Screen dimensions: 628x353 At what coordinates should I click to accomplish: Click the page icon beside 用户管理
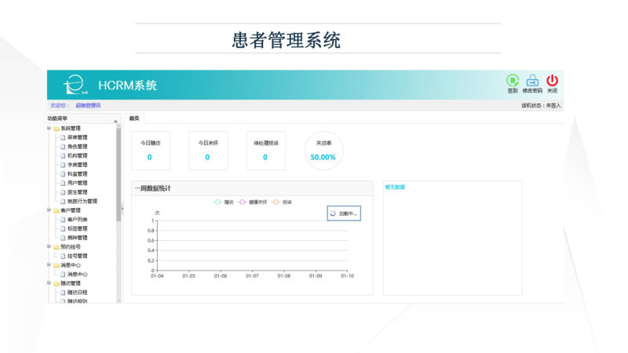pyautogui.click(x=63, y=183)
